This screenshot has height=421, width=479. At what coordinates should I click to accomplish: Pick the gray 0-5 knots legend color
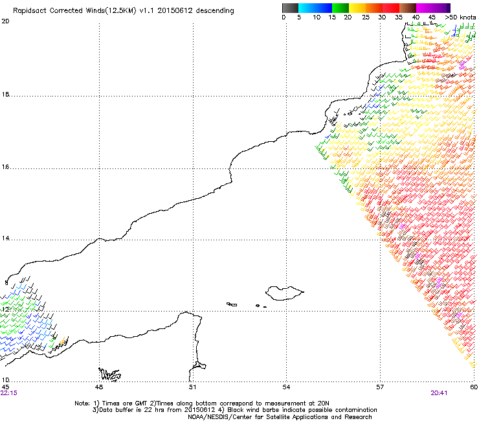(290, 8)
